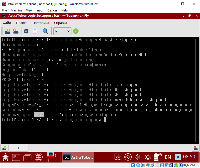Minimize the Fly terminal window
This screenshot has height=168, width=200.
(184, 16)
